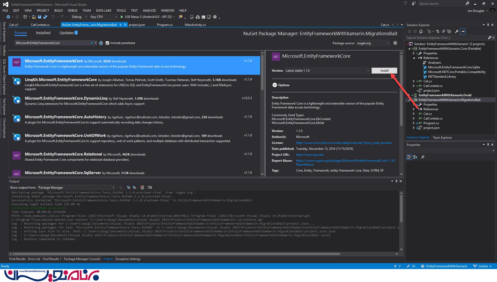The height and width of the screenshot is (282, 497).
Task: Toggle Include prerelease checkbox
Action: [107, 43]
